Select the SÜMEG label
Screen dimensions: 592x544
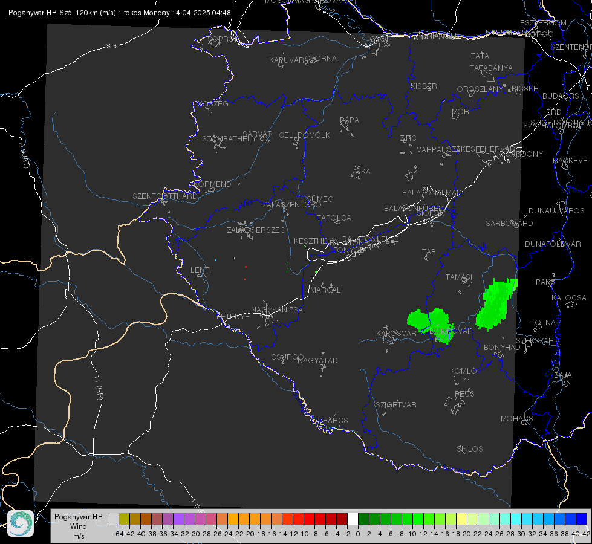pos(320,199)
